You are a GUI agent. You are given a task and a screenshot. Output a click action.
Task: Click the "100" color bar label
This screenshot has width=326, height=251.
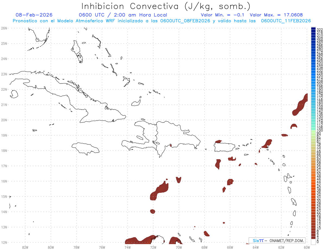(x=320, y=131)
